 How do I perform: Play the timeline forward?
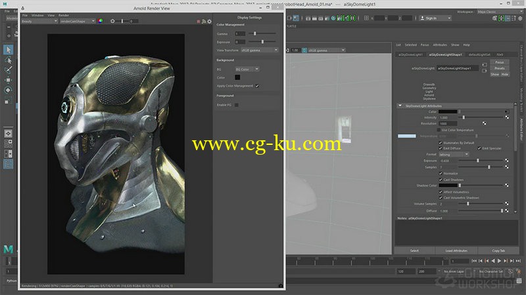pos(500,261)
